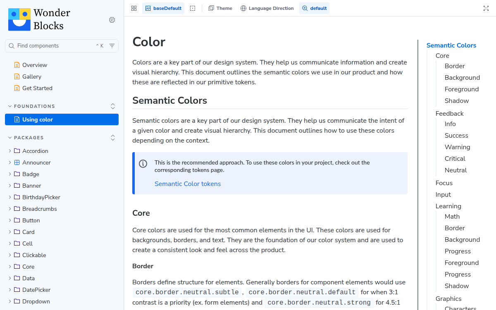Toggle expand-all arrows beside Packages
The height and width of the screenshot is (310, 496).
point(113,138)
